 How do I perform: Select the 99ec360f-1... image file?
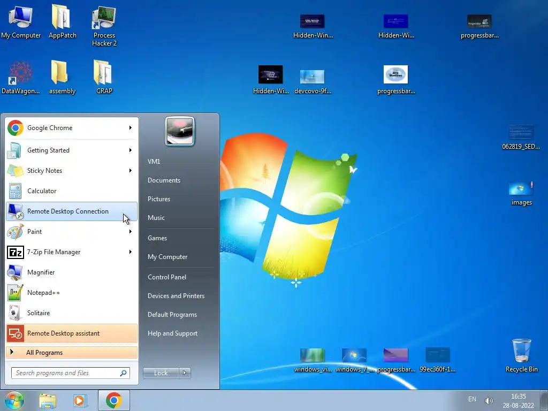[437, 360]
